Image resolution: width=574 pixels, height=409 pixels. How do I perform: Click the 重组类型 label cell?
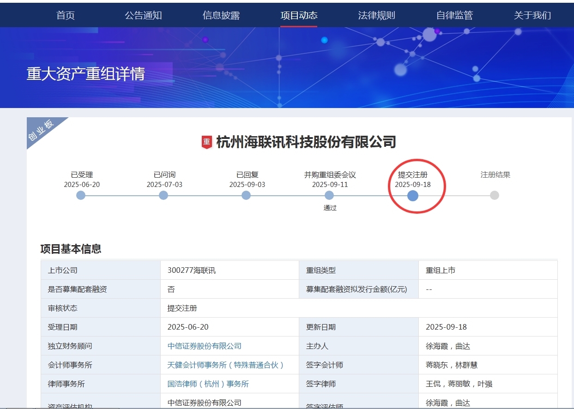pos(359,270)
